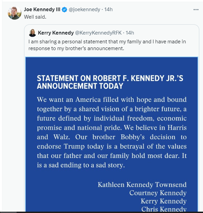Click the "Harris" mention in the statement
The width and height of the screenshot is (203, 213).
pos(177,128)
